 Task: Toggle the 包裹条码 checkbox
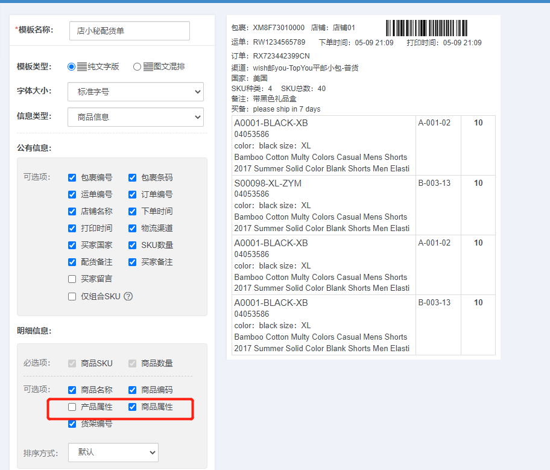coord(132,177)
